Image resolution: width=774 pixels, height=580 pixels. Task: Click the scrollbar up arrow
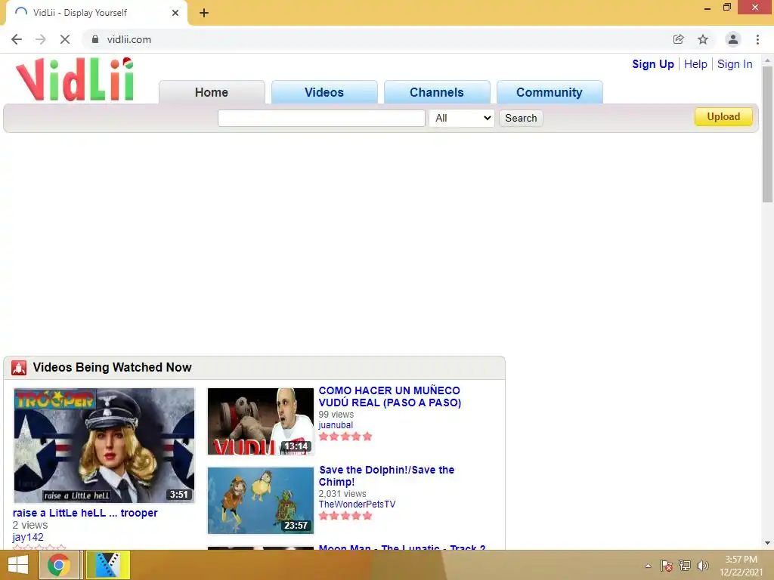pos(767,60)
